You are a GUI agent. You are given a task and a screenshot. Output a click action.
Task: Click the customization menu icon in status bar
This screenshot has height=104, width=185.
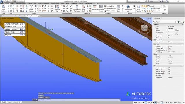coord(184,103)
